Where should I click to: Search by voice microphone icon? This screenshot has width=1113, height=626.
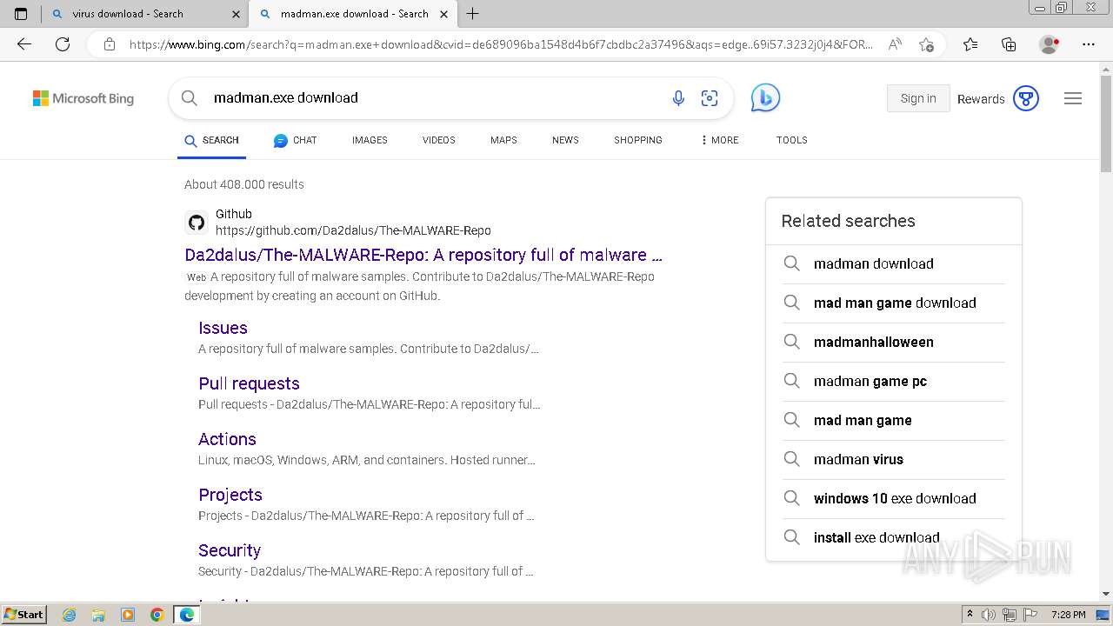click(x=678, y=98)
